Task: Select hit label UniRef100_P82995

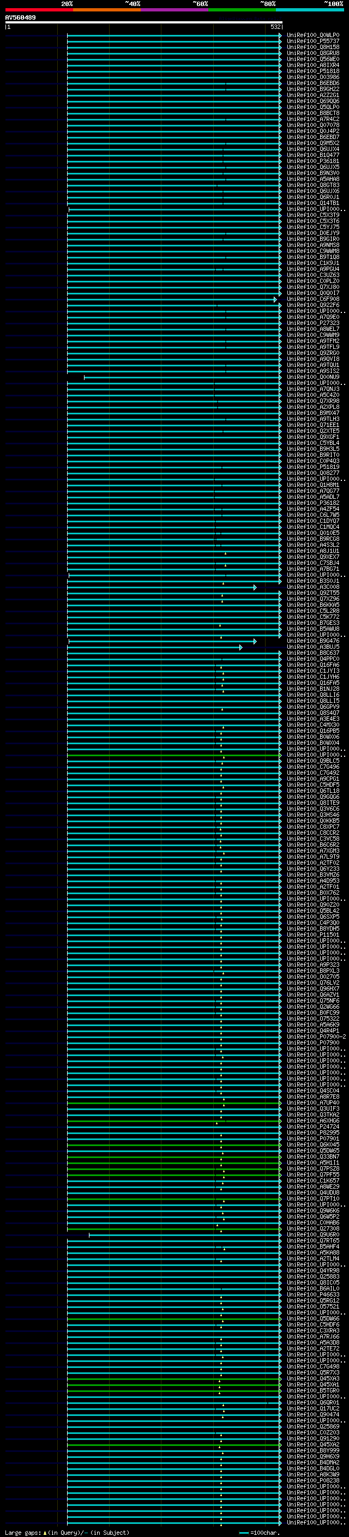Action: coord(312,1133)
